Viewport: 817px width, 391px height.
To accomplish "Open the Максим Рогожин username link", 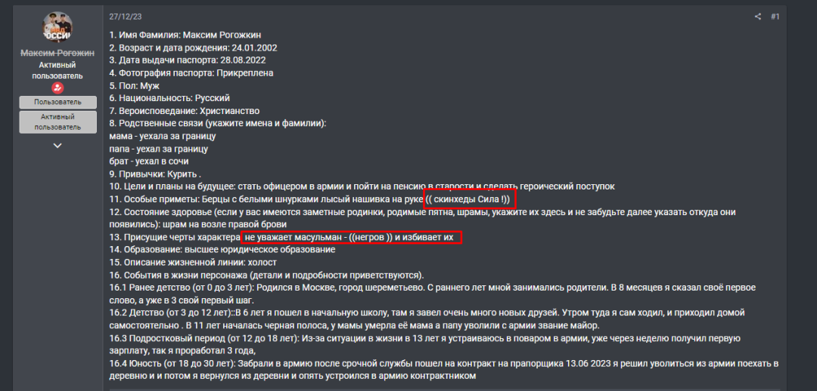I will (57, 53).
